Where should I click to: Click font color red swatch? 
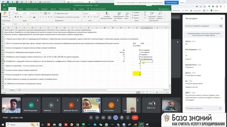[34, 17]
